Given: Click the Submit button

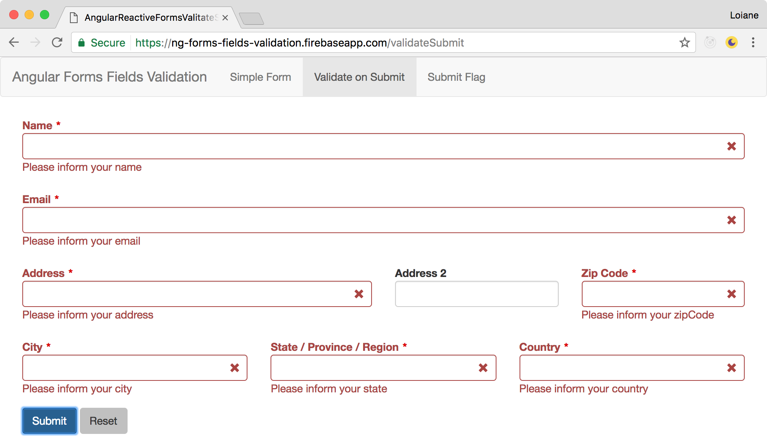Looking at the screenshot, I should pyautogui.click(x=50, y=421).
